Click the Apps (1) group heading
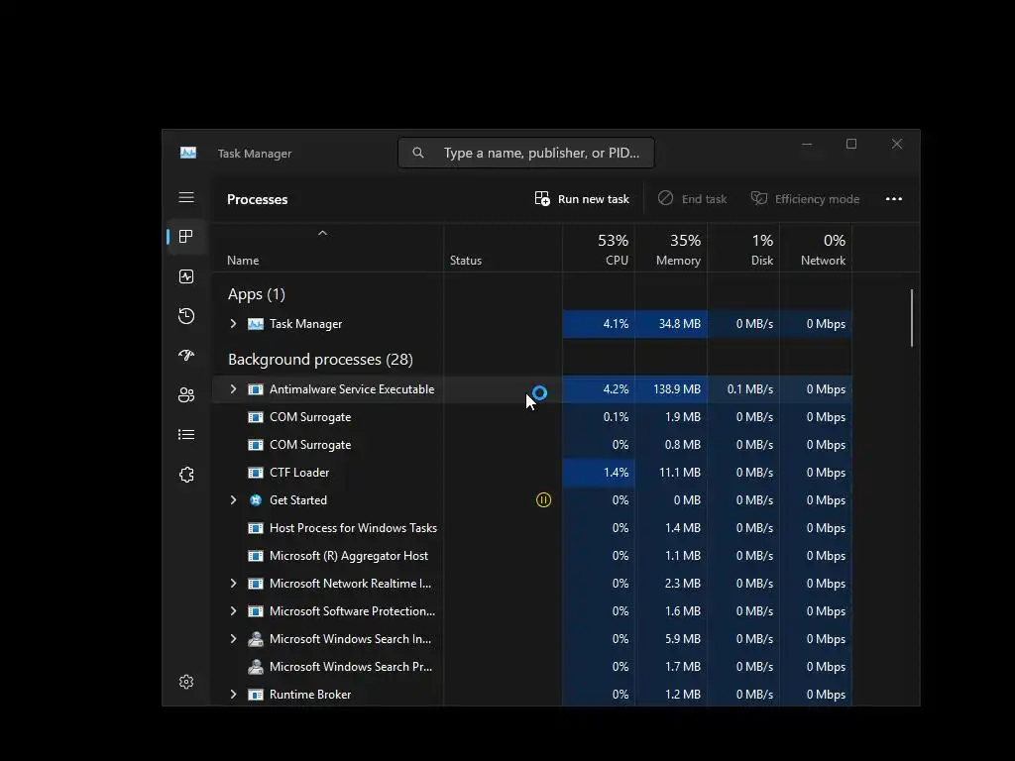Viewport: 1015px width, 761px height. click(257, 294)
